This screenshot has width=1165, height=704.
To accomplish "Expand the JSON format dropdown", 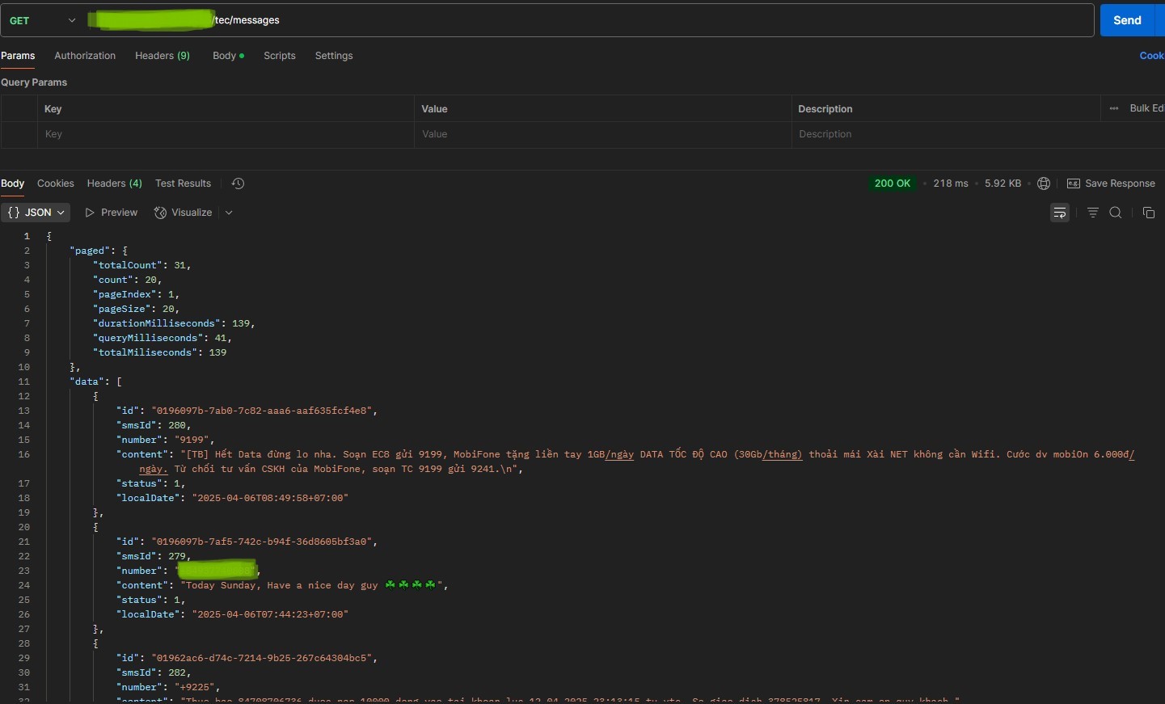I will pyautogui.click(x=36, y=213).
